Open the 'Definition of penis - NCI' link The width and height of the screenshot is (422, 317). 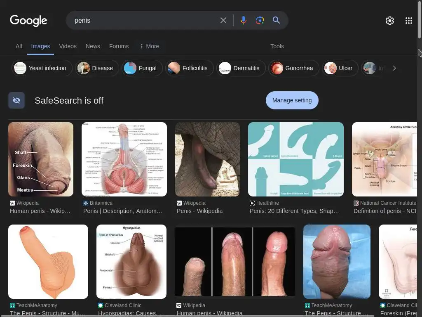pyautogui.click(x=385, y=211)
